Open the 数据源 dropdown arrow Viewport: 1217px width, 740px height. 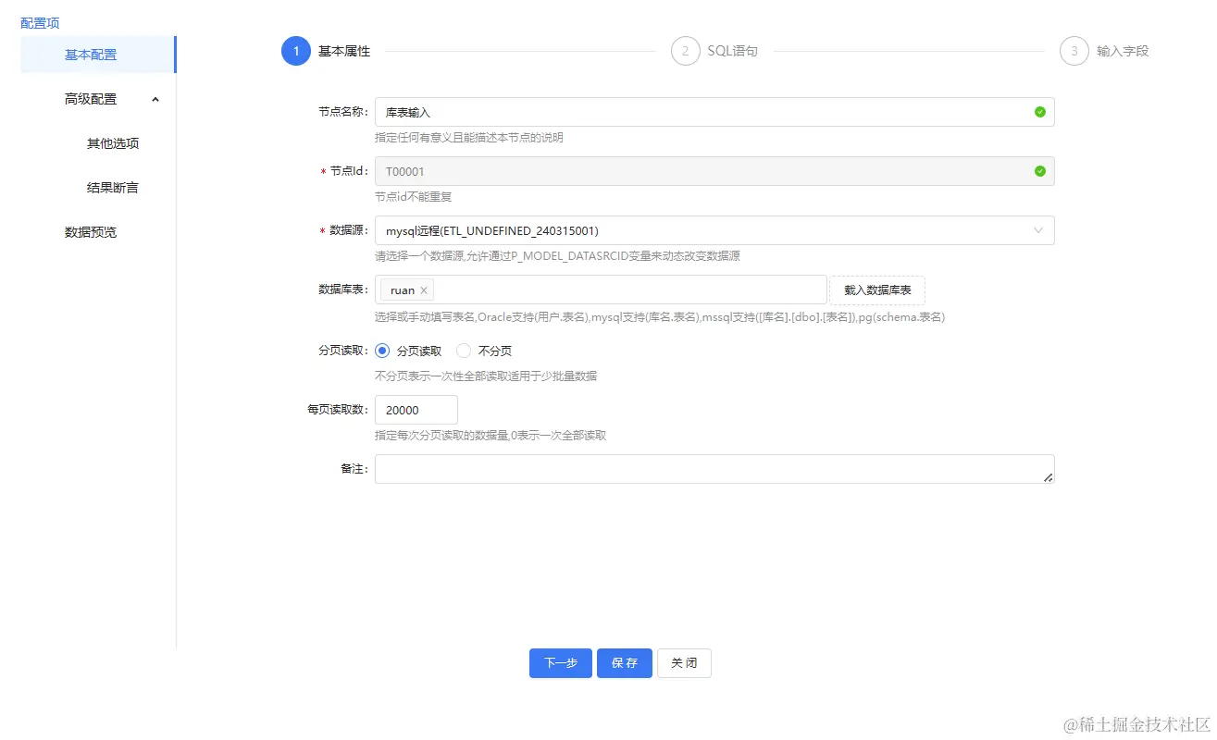tap(1037, 230)
